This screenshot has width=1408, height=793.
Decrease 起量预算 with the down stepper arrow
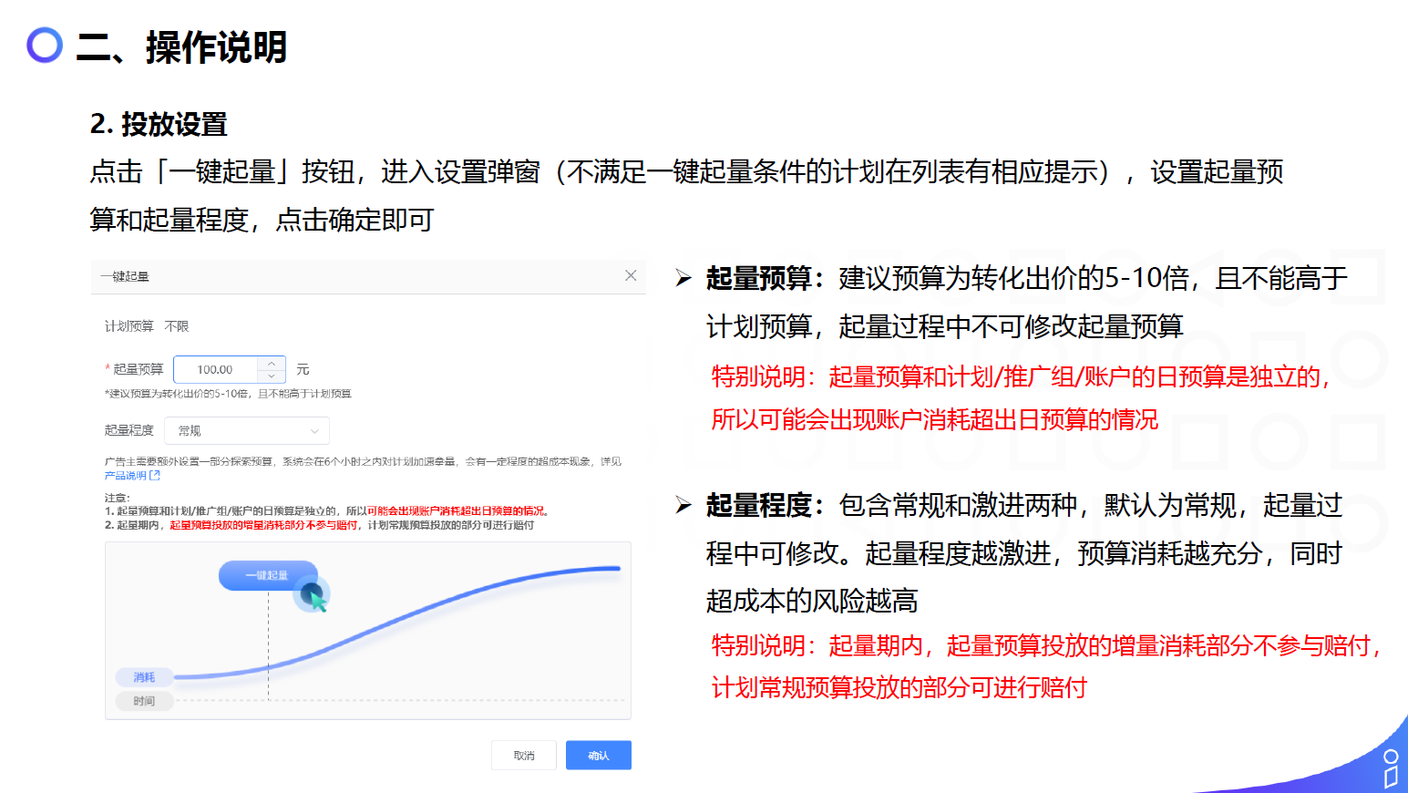[x=272, y=376]
